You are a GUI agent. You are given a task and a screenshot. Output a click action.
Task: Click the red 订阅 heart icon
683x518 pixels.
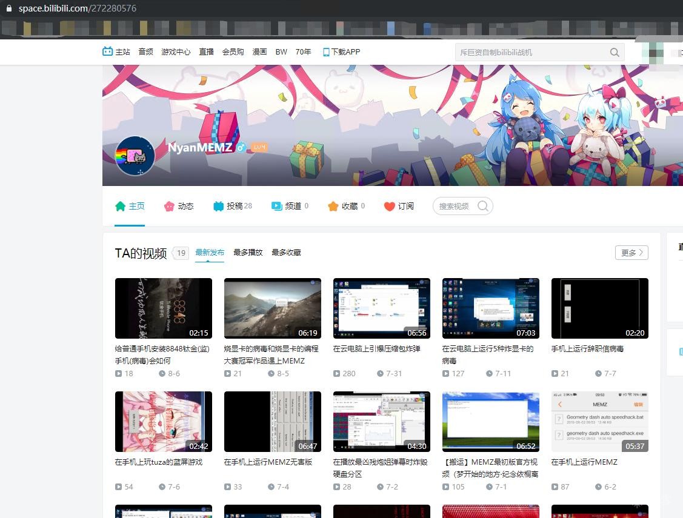click(x=390, y=207)
